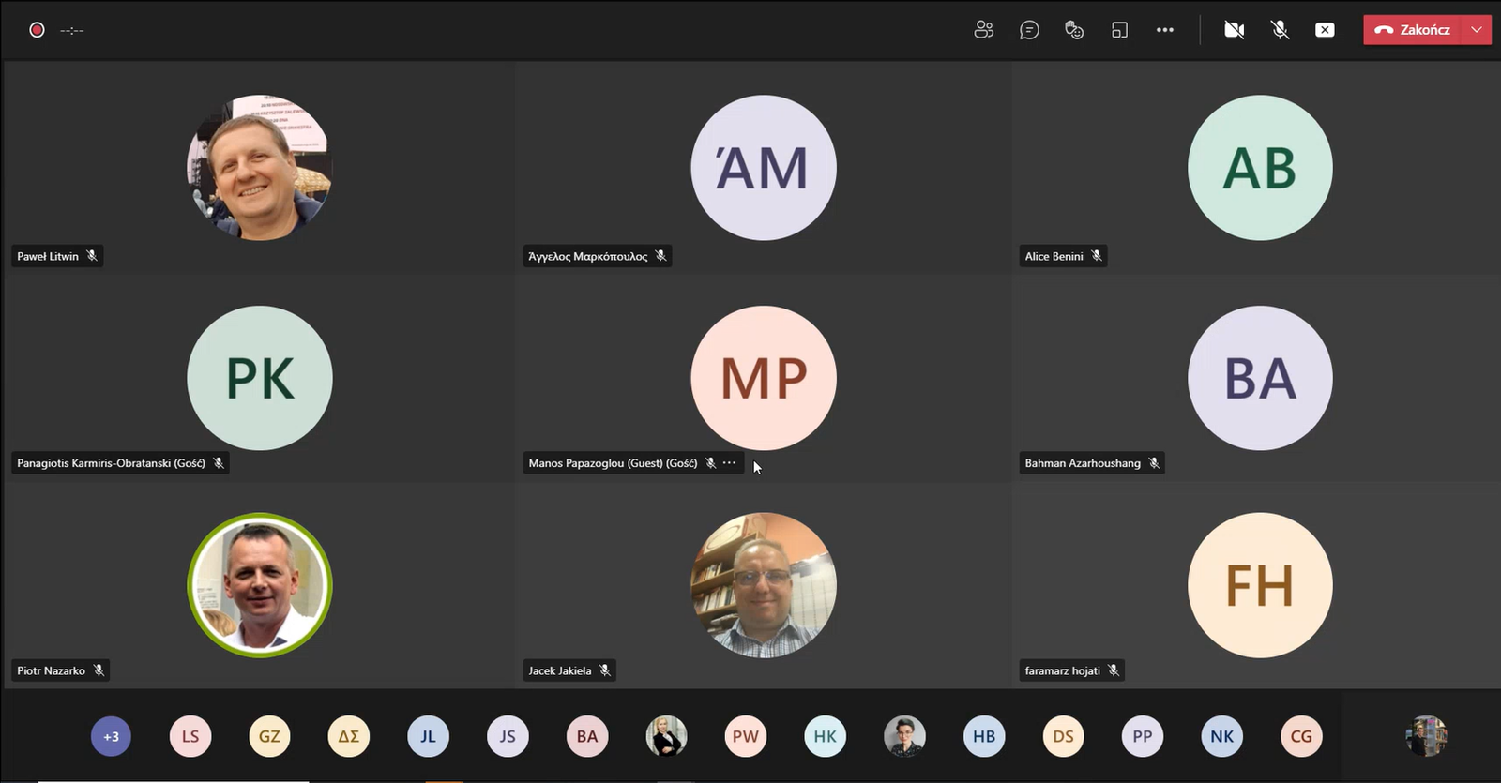The height and width of the screenshot is (783, 1501).
Task: Open more options for Manos Papazoglou
Action: point(729,463)
